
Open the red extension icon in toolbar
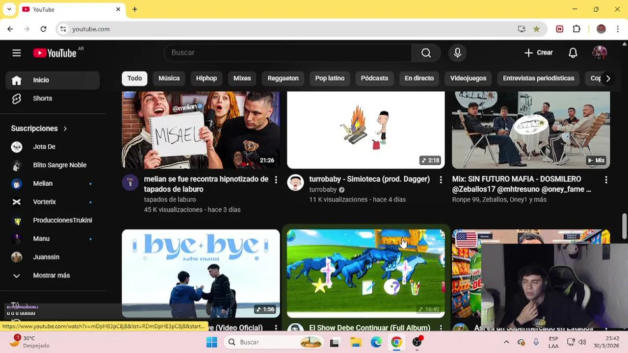[x=560, y=29]
